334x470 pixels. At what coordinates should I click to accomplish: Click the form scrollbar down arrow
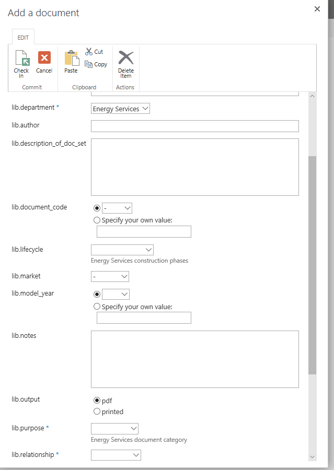(312, 457)
